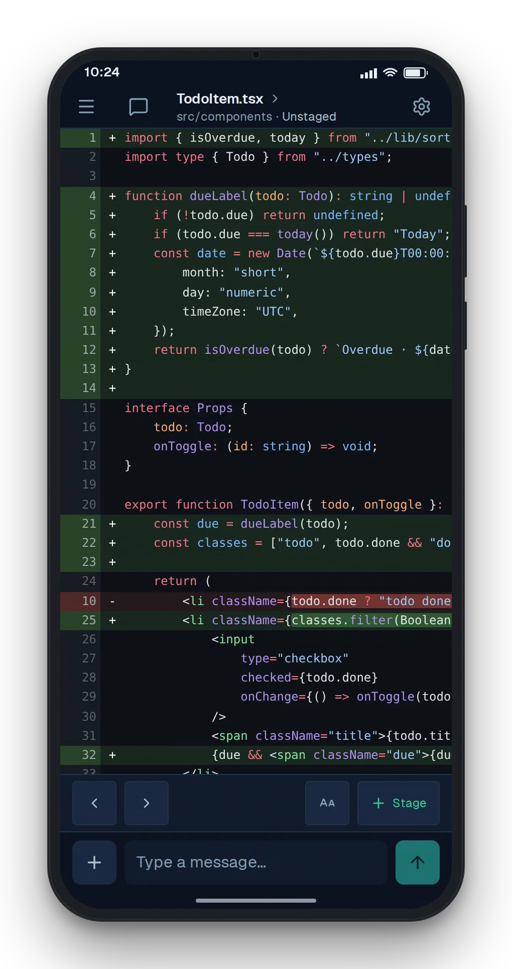
Task: Tap the 10:24 clock
Action: [x=102, y=72]
